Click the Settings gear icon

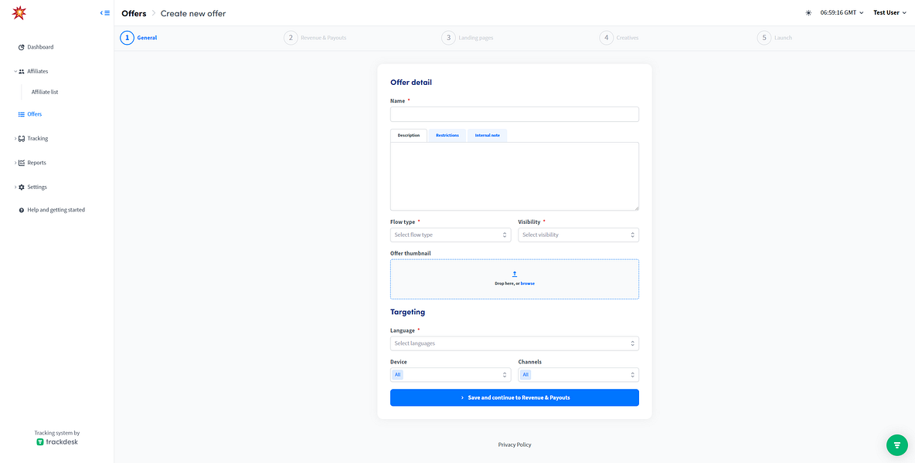pos(22,187)
